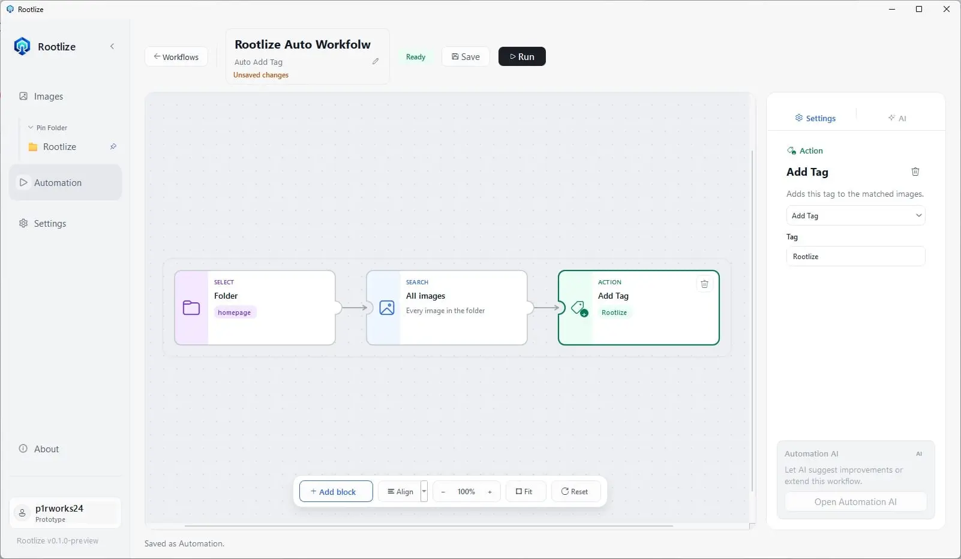
Task: Click 100% zoom level indicator
Action: [x=466, y=492]
